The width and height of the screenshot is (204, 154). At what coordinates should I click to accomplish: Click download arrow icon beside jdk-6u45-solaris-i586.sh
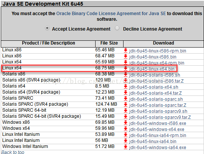coord(125,75)
